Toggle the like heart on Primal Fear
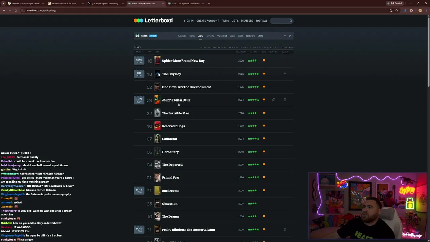The height and width of the screenshot is (242, 430). pyautogui.click(x=264, y=177)
